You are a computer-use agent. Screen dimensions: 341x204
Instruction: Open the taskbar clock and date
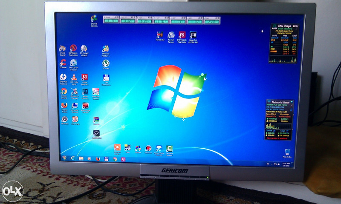point(286,164)
